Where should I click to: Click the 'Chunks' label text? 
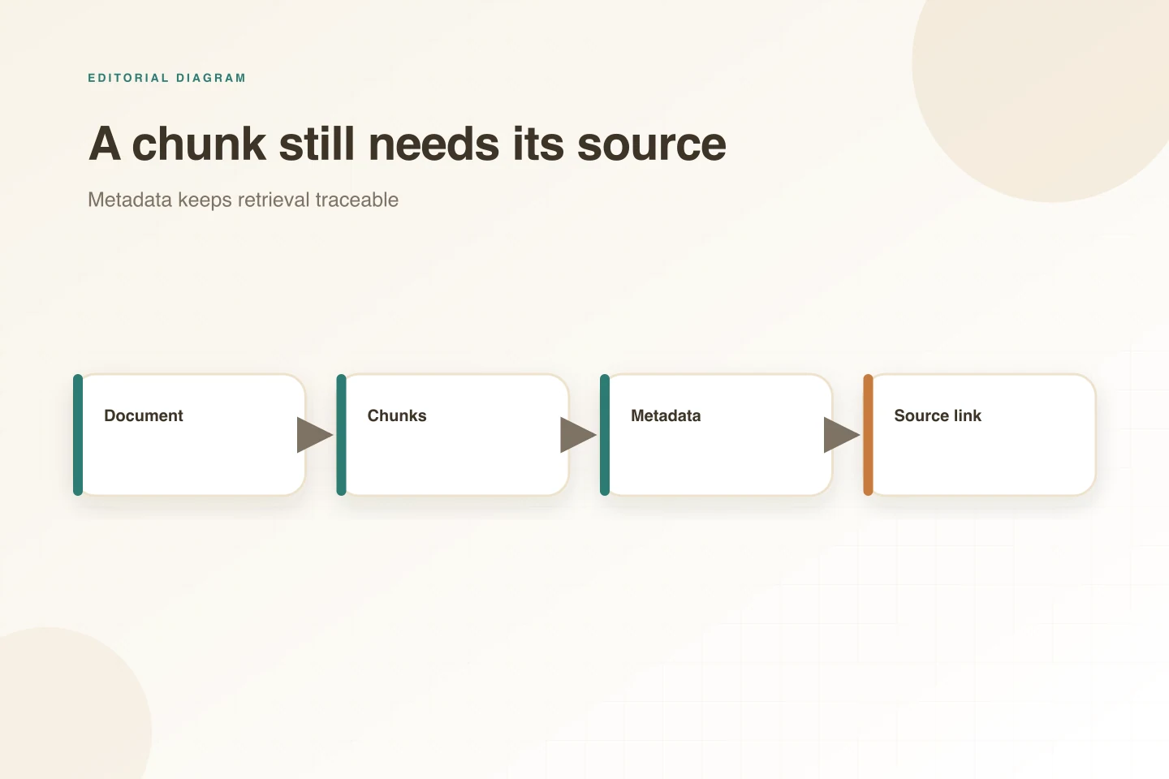[x=397, y=415]
